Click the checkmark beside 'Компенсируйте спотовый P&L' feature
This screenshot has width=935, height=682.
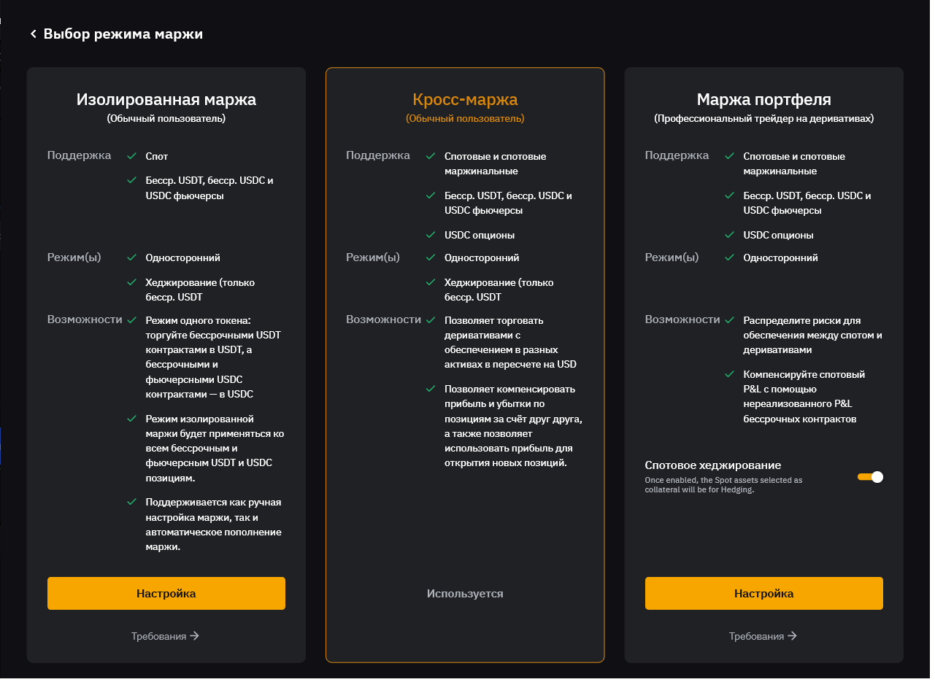pos(729,373)
